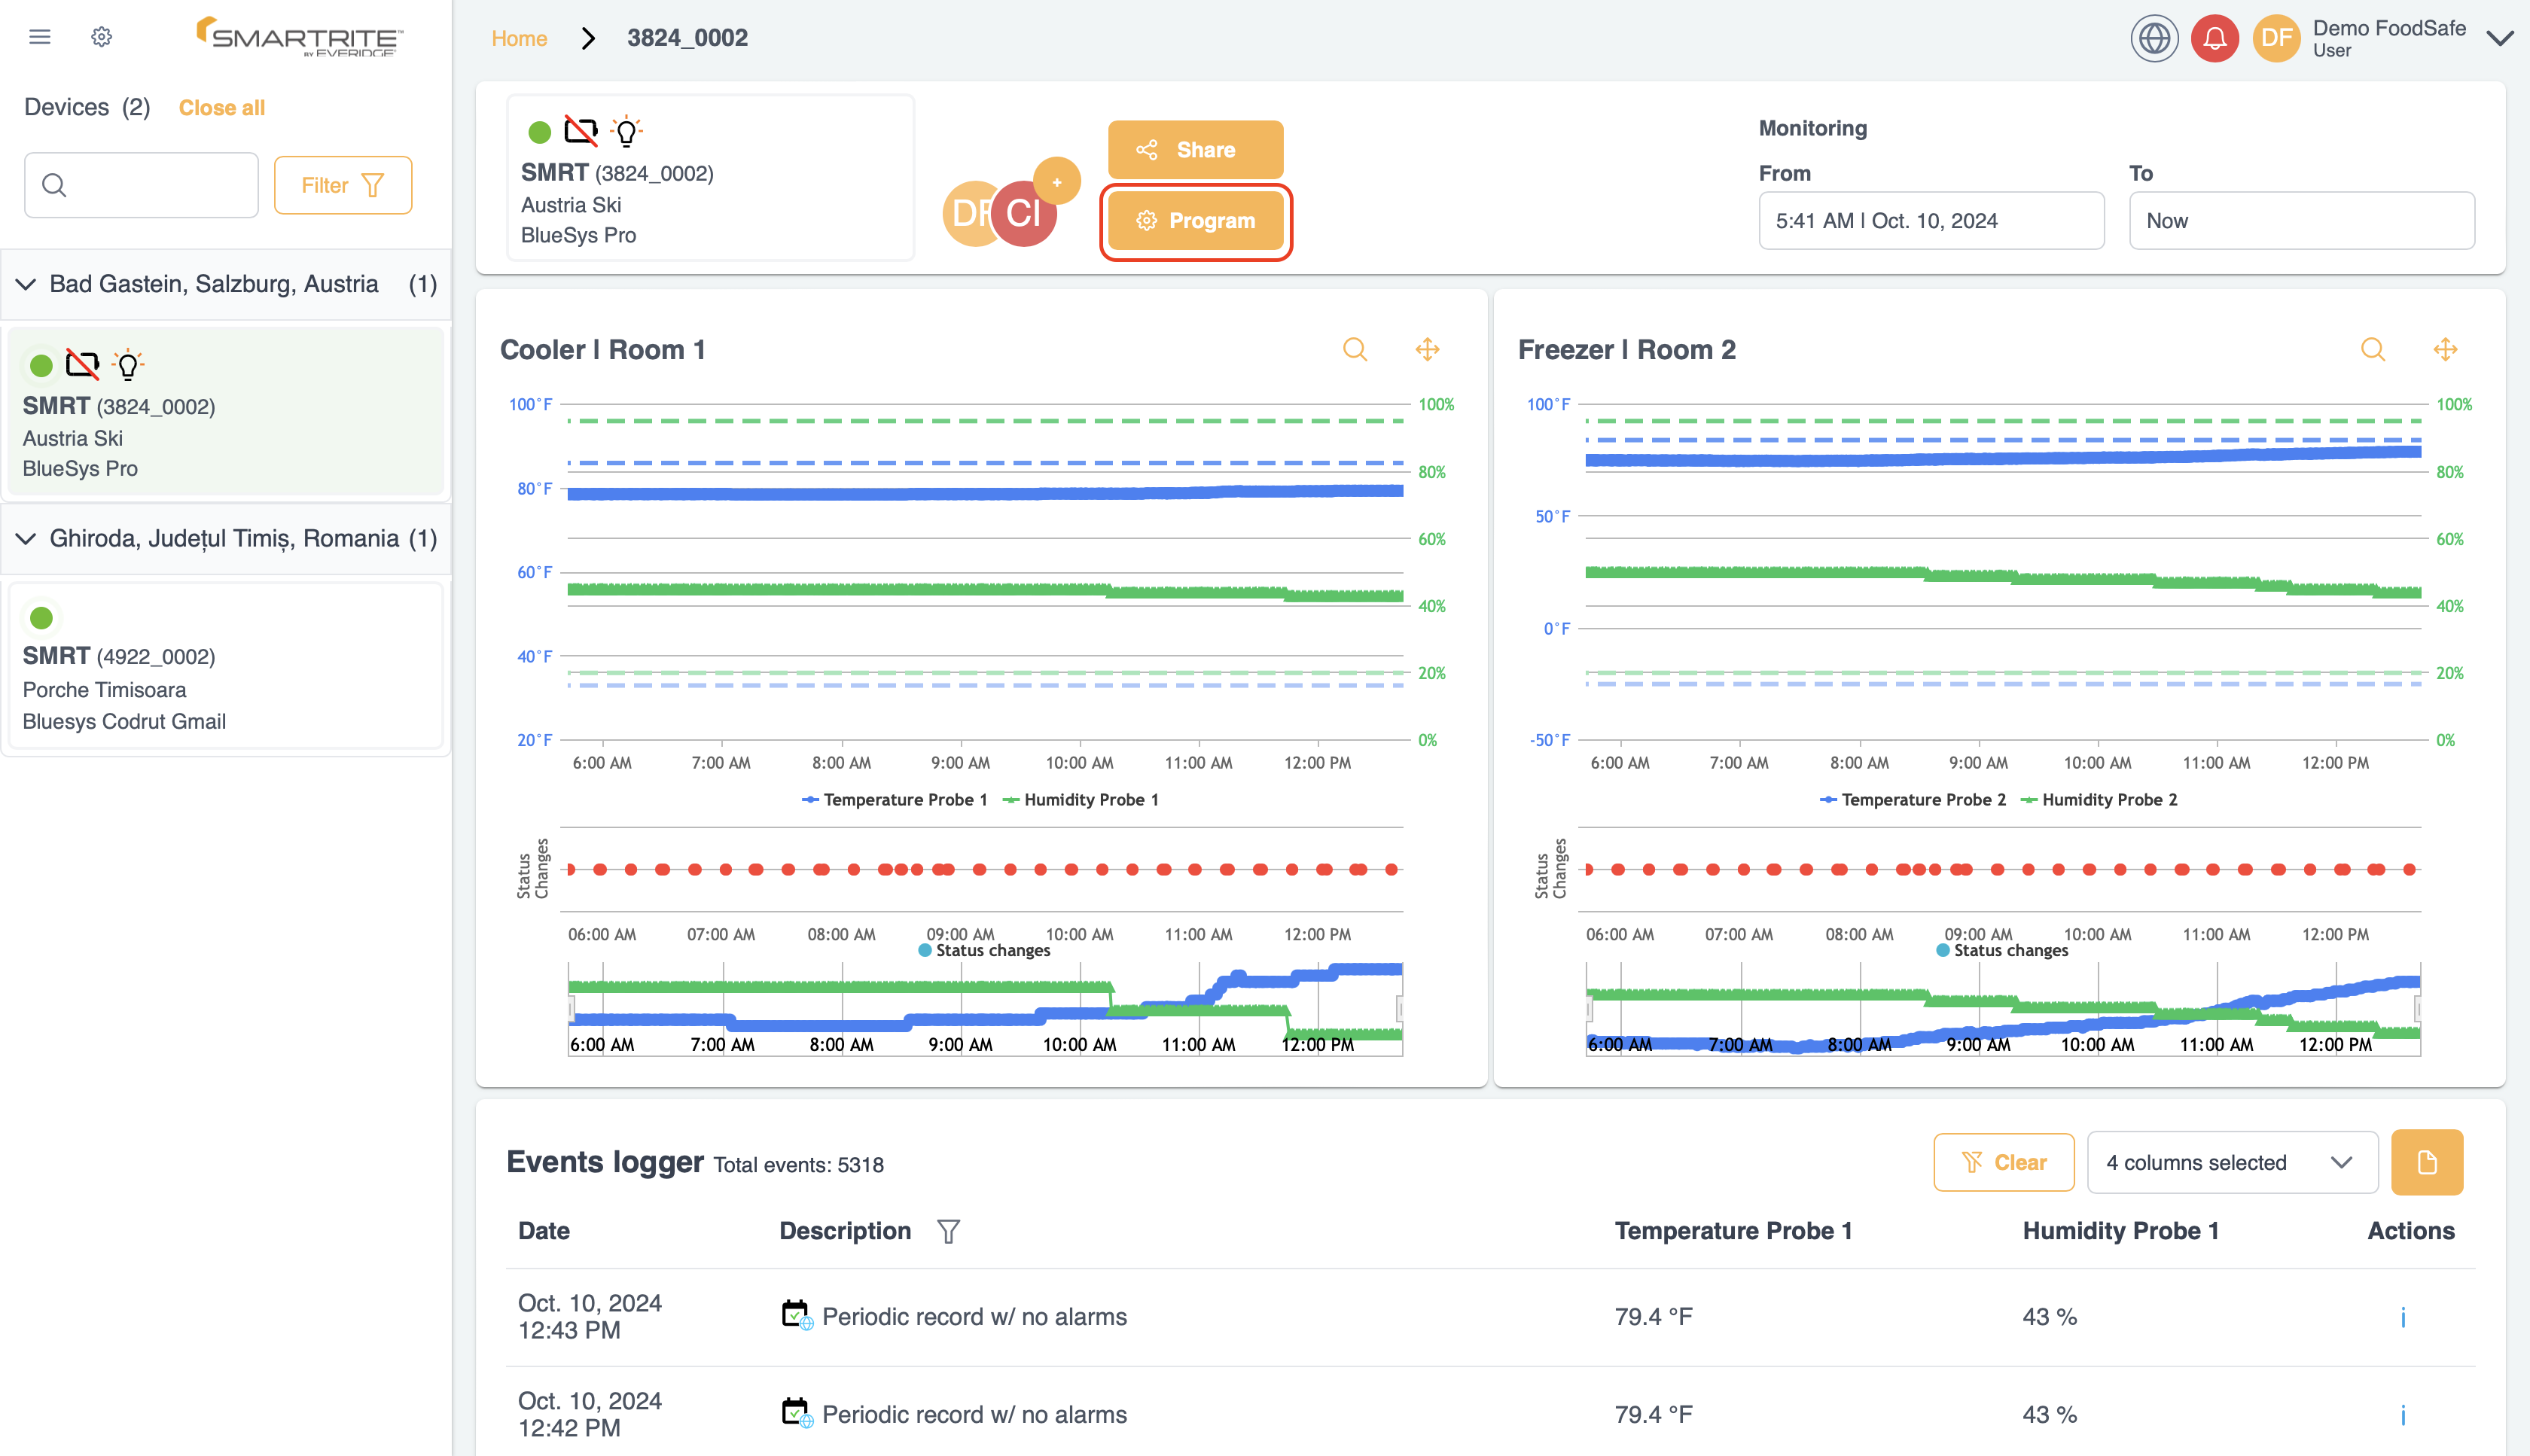The height and width of the screenshot is (1456, 2530).
Task: Go to Home breadcrumb link
Action: coord(519,38)
